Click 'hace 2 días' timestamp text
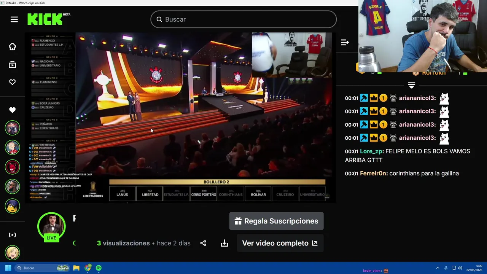This screenshot has width=487, height=274. pos(173,243)
